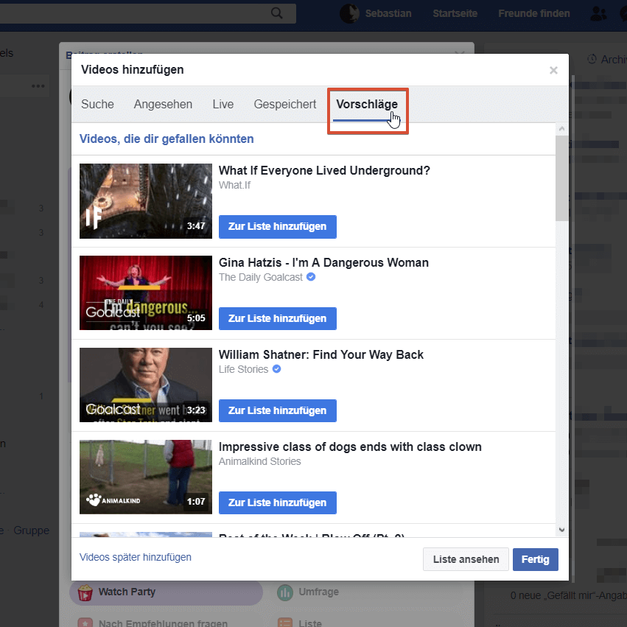Image resolution: width=627 pixels, height=627 pixels.
Task: Open the Angesehen tab
Action: (163, 105)
